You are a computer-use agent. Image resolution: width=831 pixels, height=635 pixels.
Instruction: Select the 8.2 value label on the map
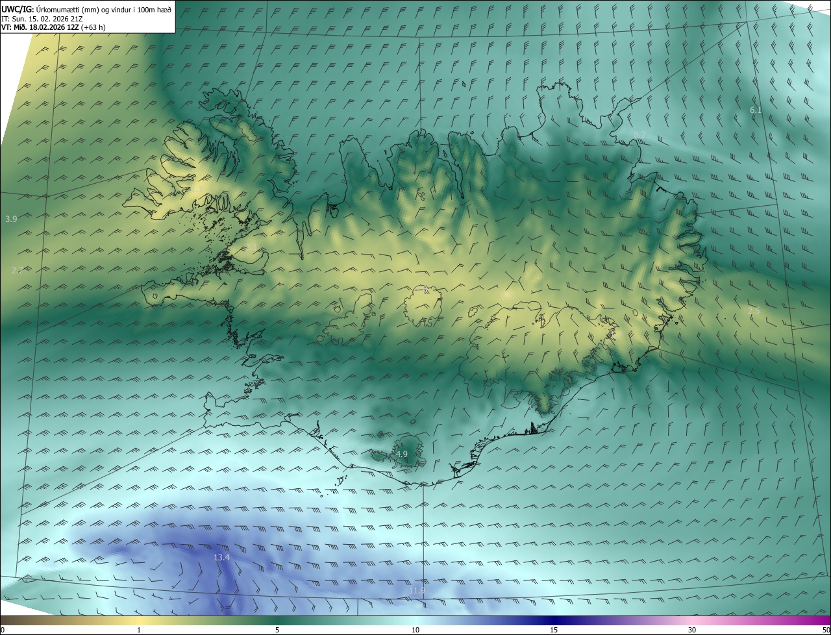click(639, 134)
